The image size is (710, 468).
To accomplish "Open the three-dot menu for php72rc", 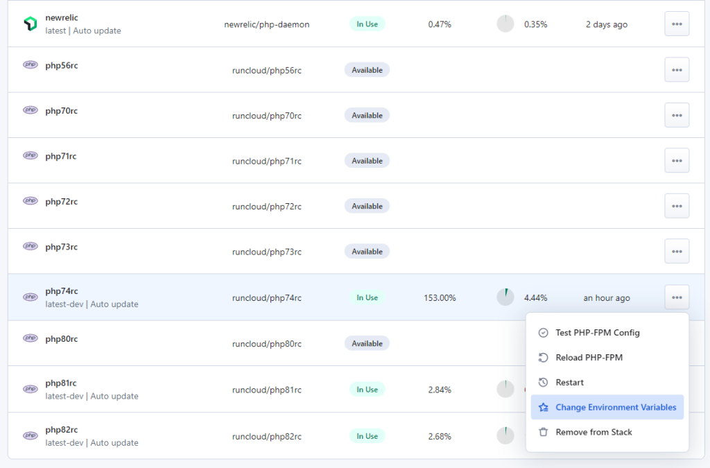I will click(x=677, y=206).
